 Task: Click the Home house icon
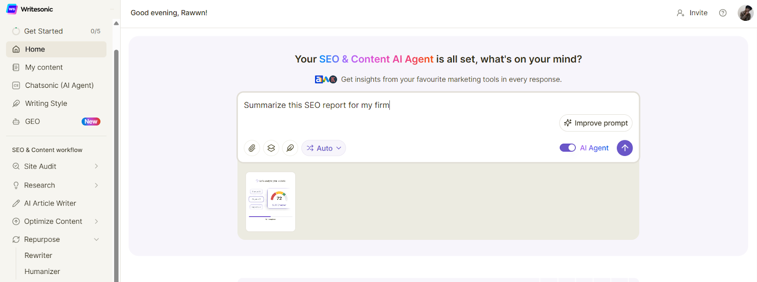tap(16, 49)
